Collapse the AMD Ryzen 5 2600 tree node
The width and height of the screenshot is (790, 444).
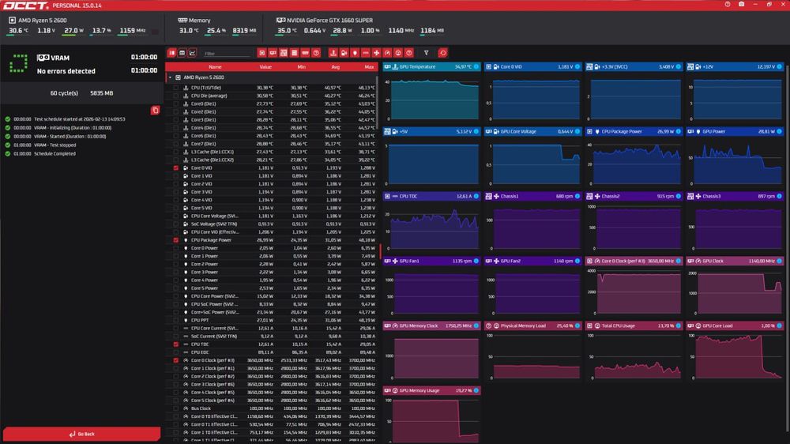(x=171, y=77)
